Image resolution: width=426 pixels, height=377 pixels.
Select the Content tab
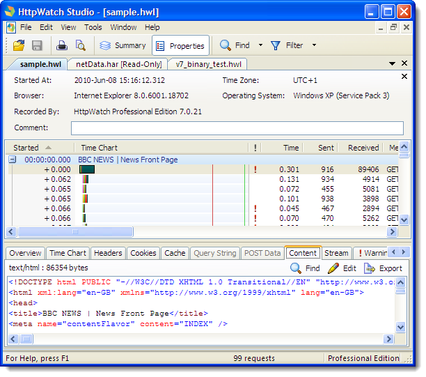click(x=303, y=253)
